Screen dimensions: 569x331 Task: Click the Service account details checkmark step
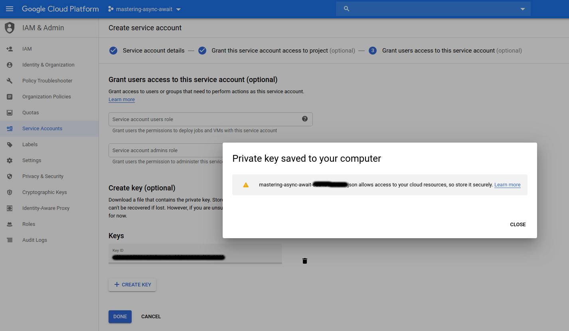113,51
